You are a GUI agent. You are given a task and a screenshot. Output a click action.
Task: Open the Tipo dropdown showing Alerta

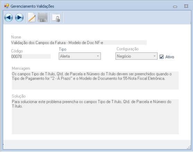tap(80, 56)
